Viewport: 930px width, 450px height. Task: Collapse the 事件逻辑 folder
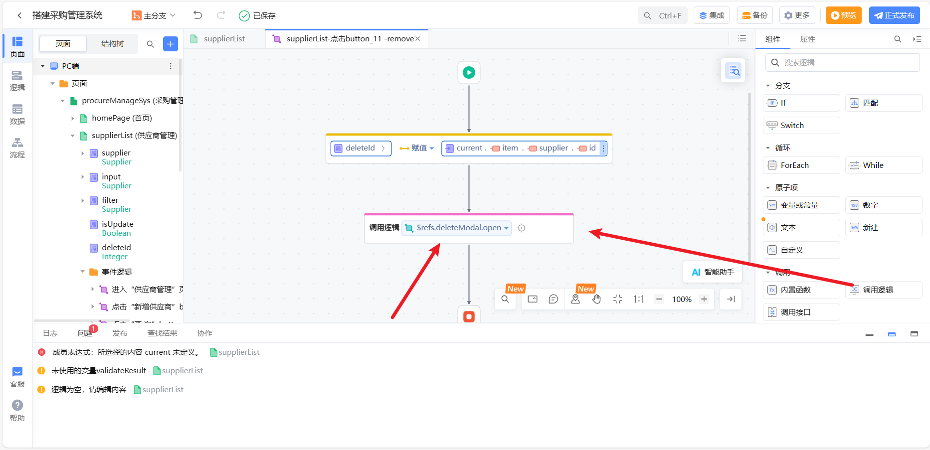[x=83, y=272]
